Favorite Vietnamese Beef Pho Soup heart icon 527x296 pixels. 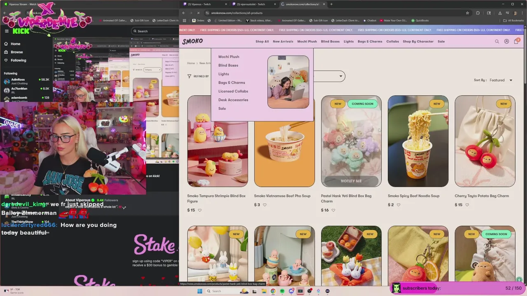pos(264,205)
